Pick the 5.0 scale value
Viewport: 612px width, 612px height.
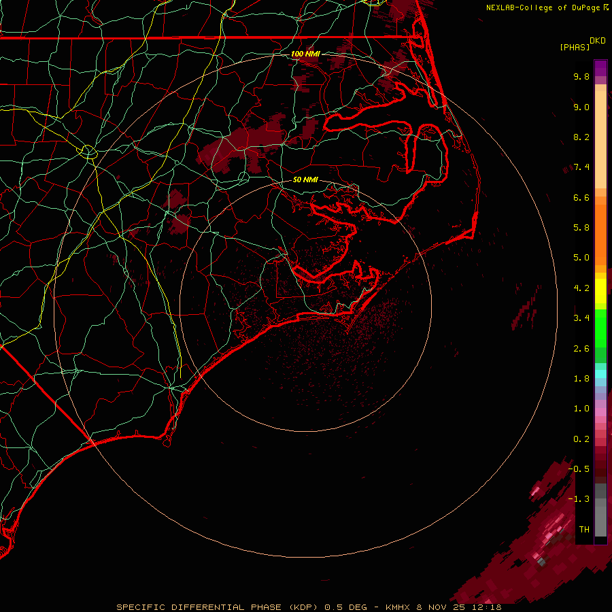point(581,258)
